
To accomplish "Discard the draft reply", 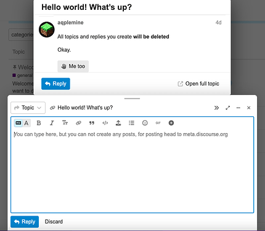I will pos(54,222).
